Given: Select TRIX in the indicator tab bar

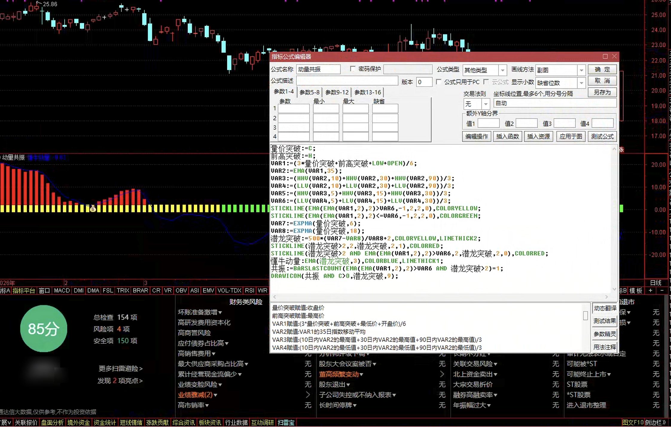Looking at the screenshot, I should click(123, 291).
